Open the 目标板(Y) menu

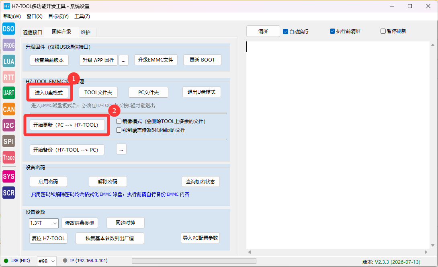(x=58, y=16)
